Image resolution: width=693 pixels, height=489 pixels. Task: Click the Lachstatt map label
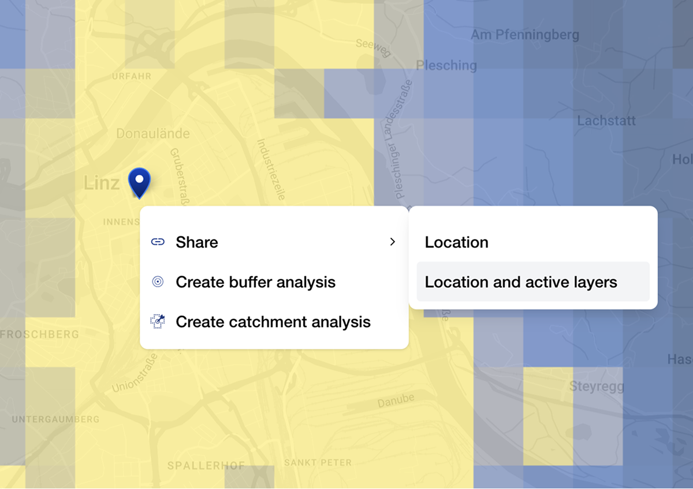click(606, 121)
